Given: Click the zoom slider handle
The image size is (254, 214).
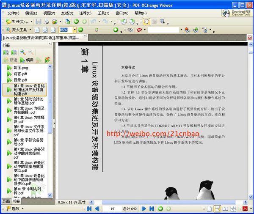Looking at the screenshot, I should 97,30.
